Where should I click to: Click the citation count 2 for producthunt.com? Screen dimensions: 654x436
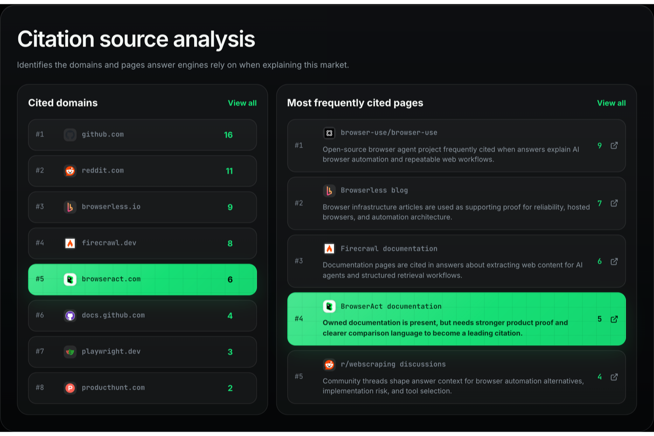tap(230, 389)
